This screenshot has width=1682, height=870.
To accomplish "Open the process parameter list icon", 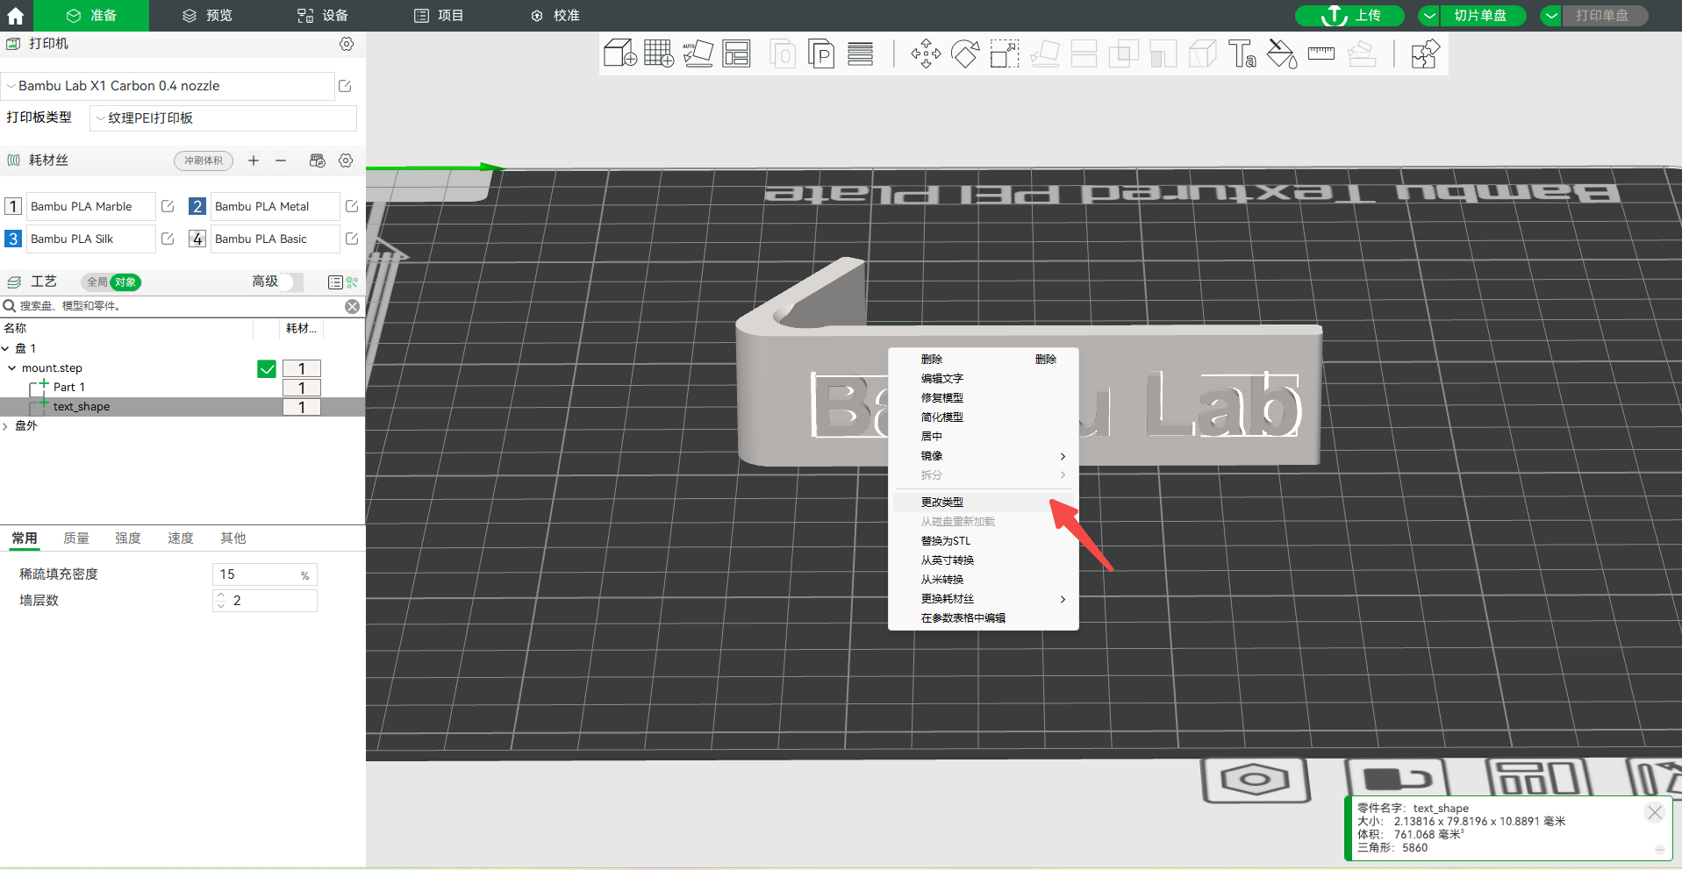I will point(335,282).
